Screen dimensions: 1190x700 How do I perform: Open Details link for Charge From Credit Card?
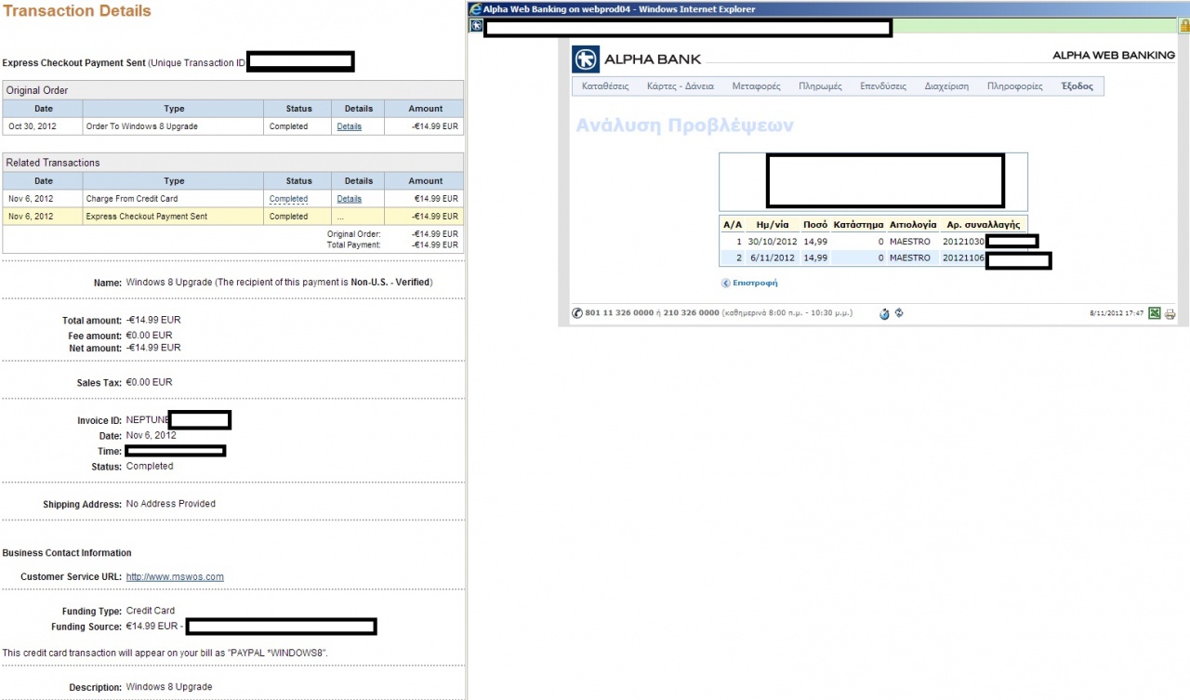click(x=350, y=199)
